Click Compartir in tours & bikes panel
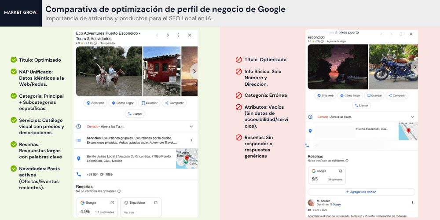The width and height of the screenshot is (440, 220). click(397, 95)
